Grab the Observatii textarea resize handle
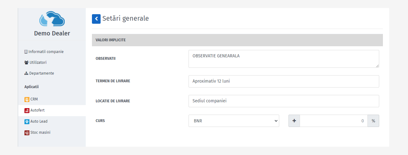The image size is (408, 155). pos(377,66)
